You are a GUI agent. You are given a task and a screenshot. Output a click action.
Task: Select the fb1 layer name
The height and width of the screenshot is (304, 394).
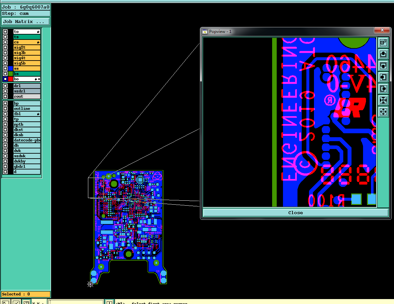tap(27, 114)
